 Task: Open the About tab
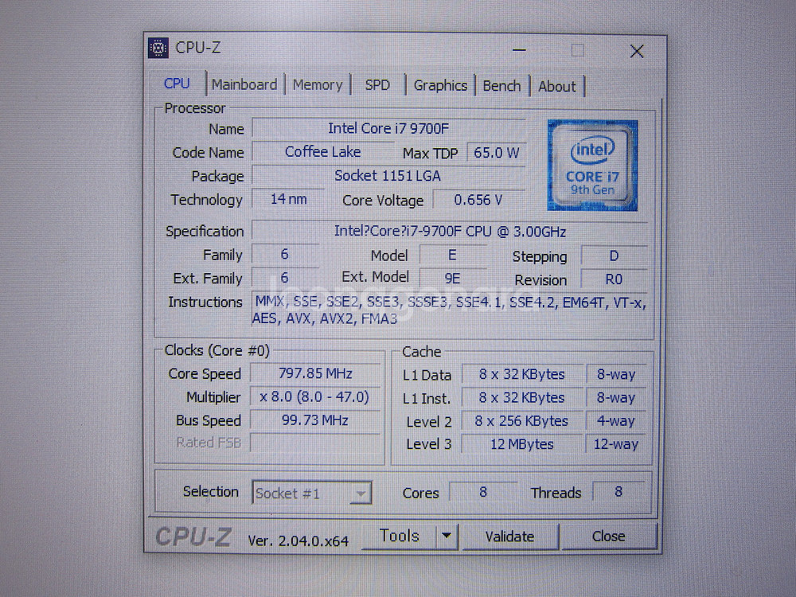click(557, 87)
